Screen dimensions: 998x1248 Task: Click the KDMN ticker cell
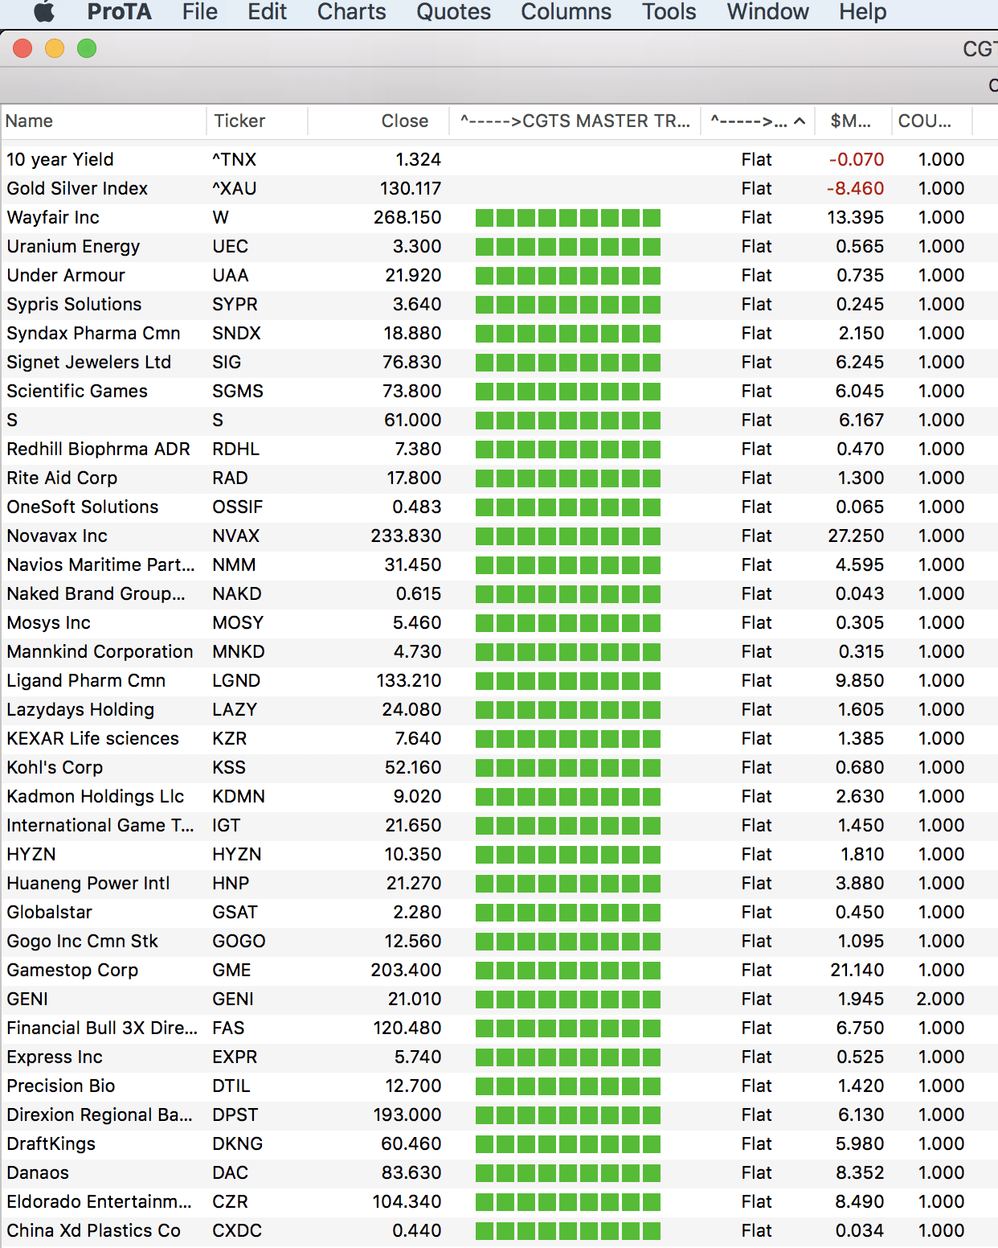coord(239,797)
